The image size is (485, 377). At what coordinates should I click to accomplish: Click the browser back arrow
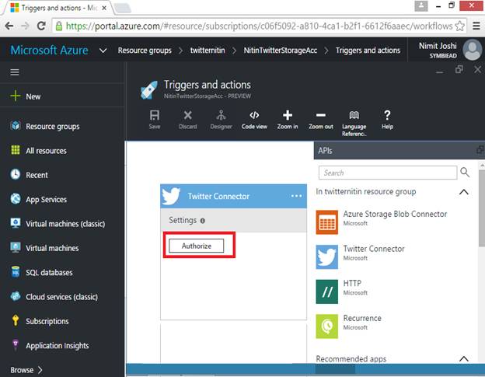click(x=9, y=26)
